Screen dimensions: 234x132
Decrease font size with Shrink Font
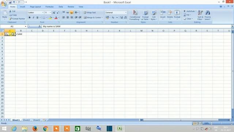pyautogui.click(x=58, y=12)
